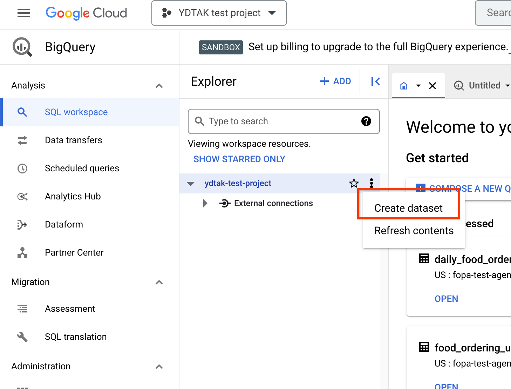
Task: Click the BigQuery product icon
Action: pyautogui.click(x=22, y=47)
